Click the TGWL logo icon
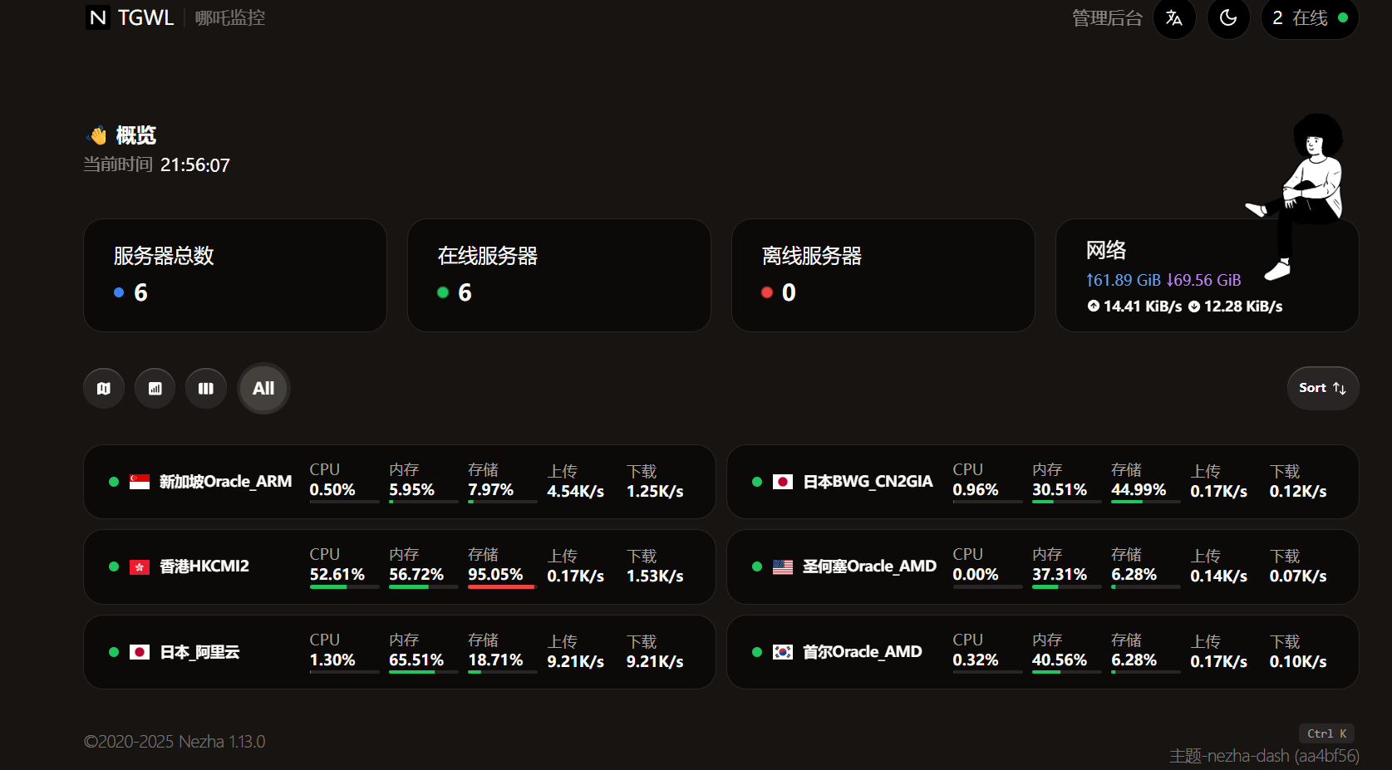The image size is (1392, 770). coord(98,17)
